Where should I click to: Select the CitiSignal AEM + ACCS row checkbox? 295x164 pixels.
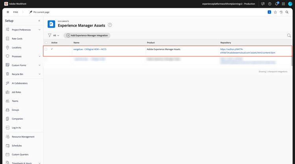[x=46, y=49]
